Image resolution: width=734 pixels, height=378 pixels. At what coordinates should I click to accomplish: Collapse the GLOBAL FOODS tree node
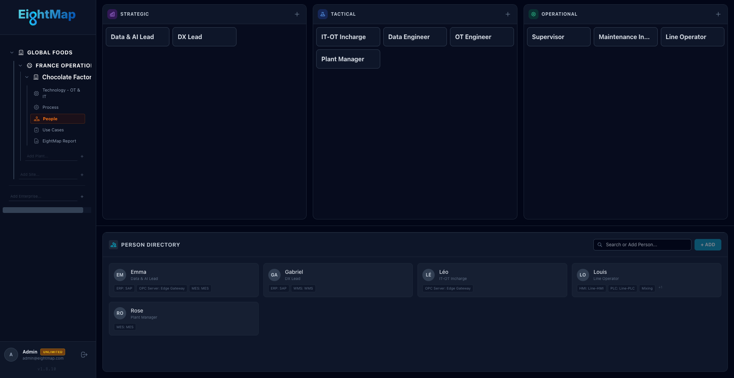click(x=12, y=52)
